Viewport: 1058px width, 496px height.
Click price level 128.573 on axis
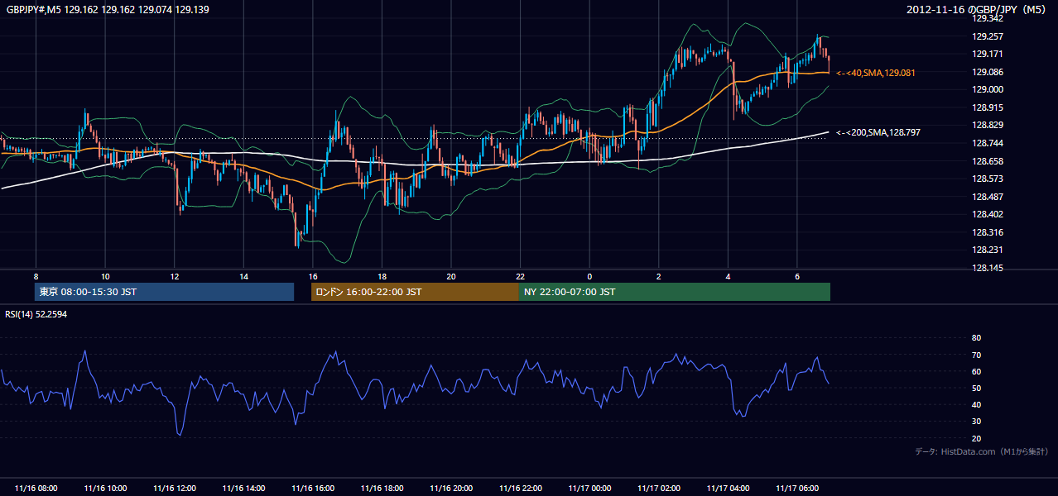[988, 179]
